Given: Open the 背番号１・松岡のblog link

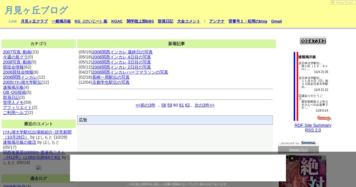Looking at the screenshot, I should pyautogui.click(x=248, y=21).
